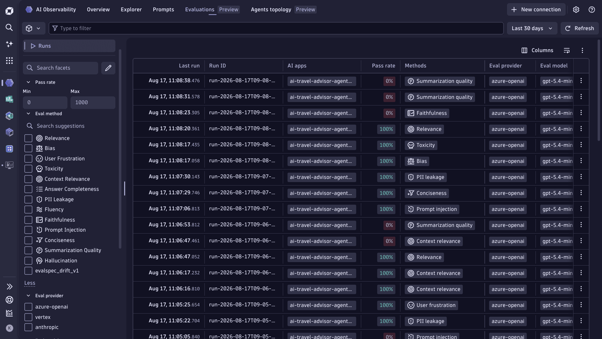Click the edit facets pencil icon
The image size is (602, 339).
tap(108, 68)
